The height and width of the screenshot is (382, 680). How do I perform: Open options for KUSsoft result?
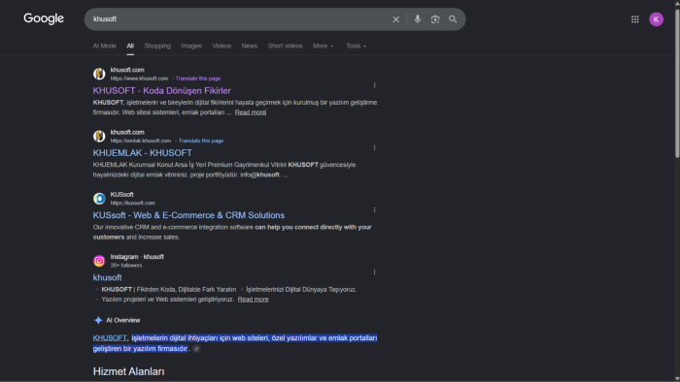coord(374,210)
